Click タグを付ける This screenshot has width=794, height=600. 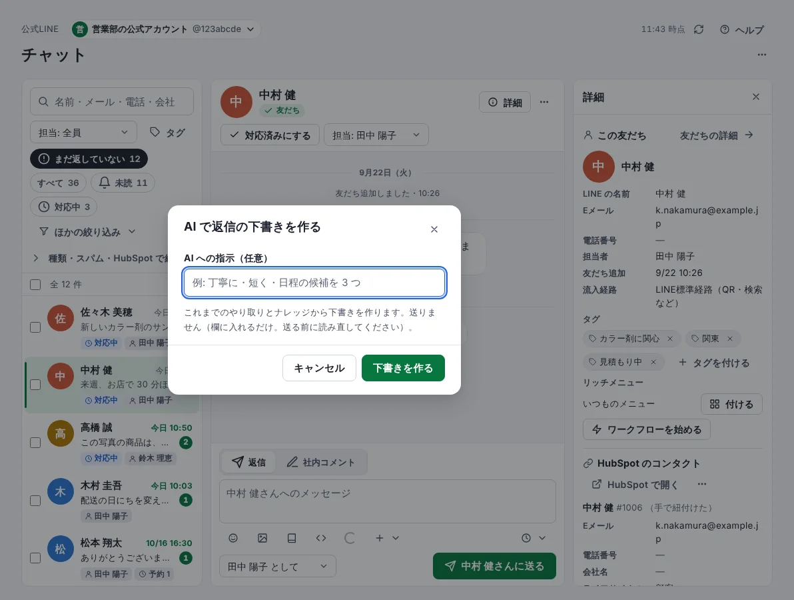point(713,363)
